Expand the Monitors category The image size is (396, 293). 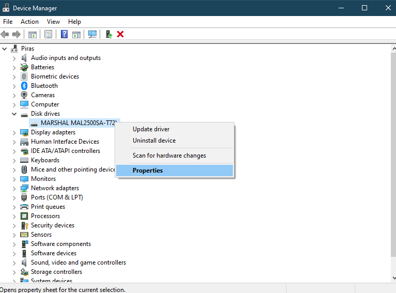(14, 179)
